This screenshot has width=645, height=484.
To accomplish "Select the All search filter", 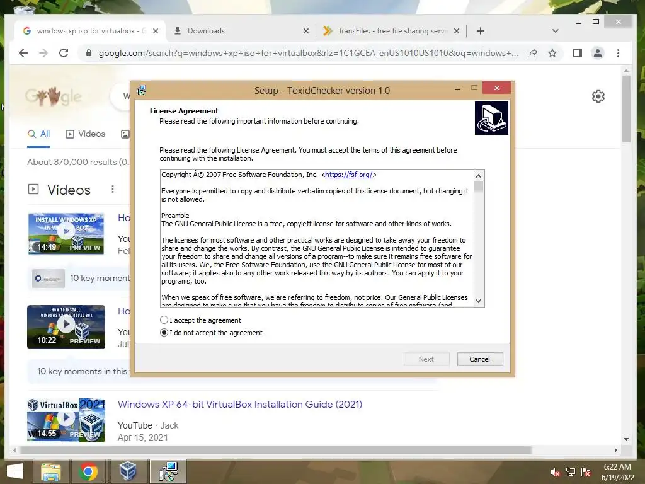I will pyautogui.click(x=38, y=134).
